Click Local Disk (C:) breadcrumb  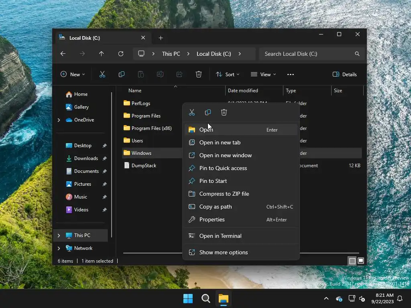click(214, 54)
